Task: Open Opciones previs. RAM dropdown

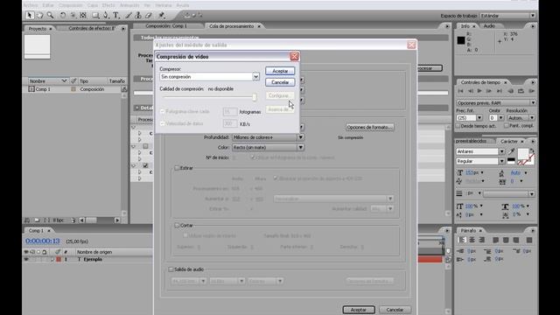Action: (x=496, y=103)
